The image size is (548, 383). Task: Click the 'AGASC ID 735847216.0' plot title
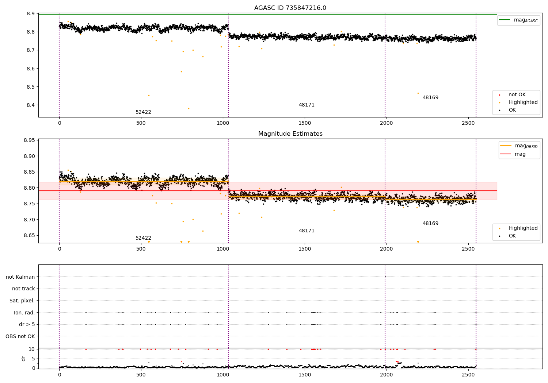[290, 8]
